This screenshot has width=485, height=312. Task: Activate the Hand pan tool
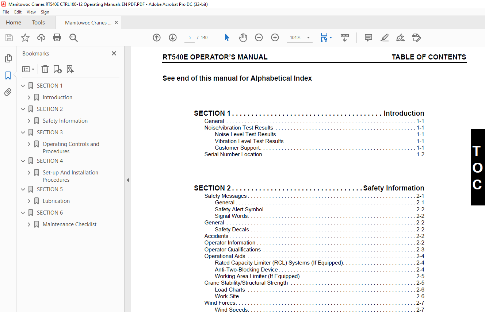[x=243, y=38]
